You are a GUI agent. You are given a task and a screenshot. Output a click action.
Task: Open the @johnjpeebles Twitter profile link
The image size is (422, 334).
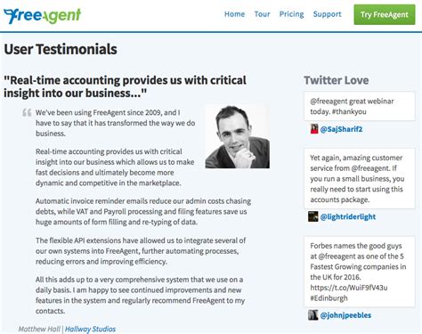point(345,315)
